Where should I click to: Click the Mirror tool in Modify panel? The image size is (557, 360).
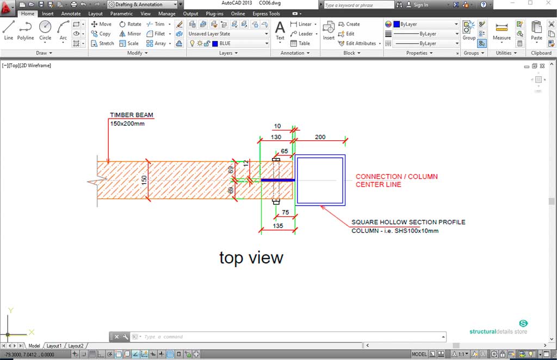click(x=129, y=34)
